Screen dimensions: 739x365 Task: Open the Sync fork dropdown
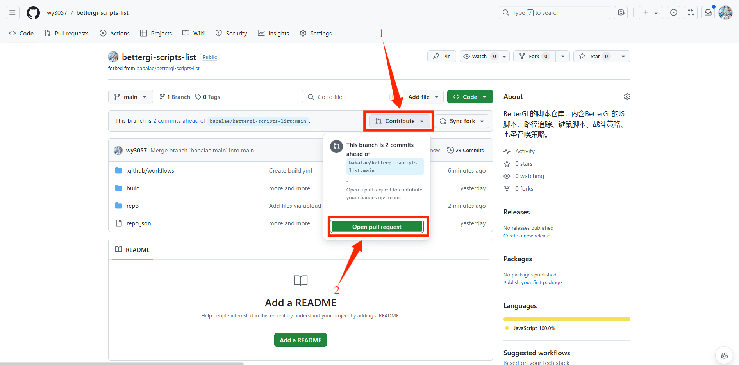point(462,121)
